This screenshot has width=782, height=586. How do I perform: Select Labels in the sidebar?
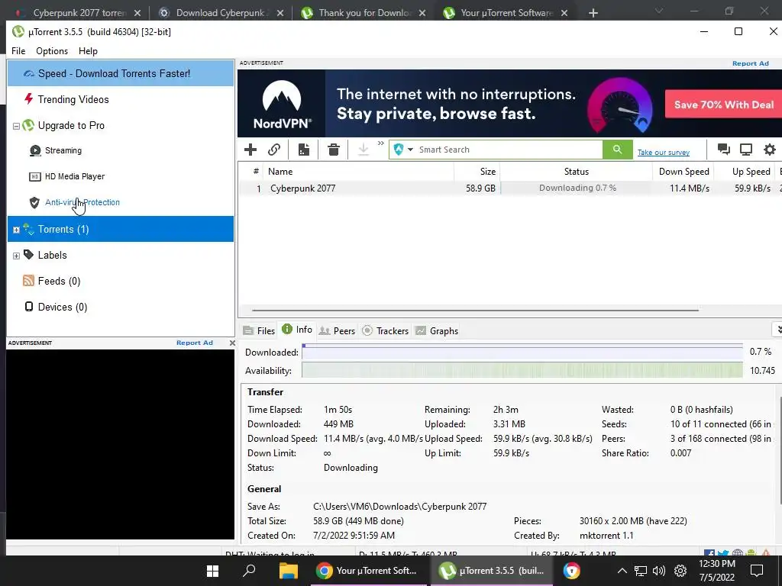coord(52,255)
